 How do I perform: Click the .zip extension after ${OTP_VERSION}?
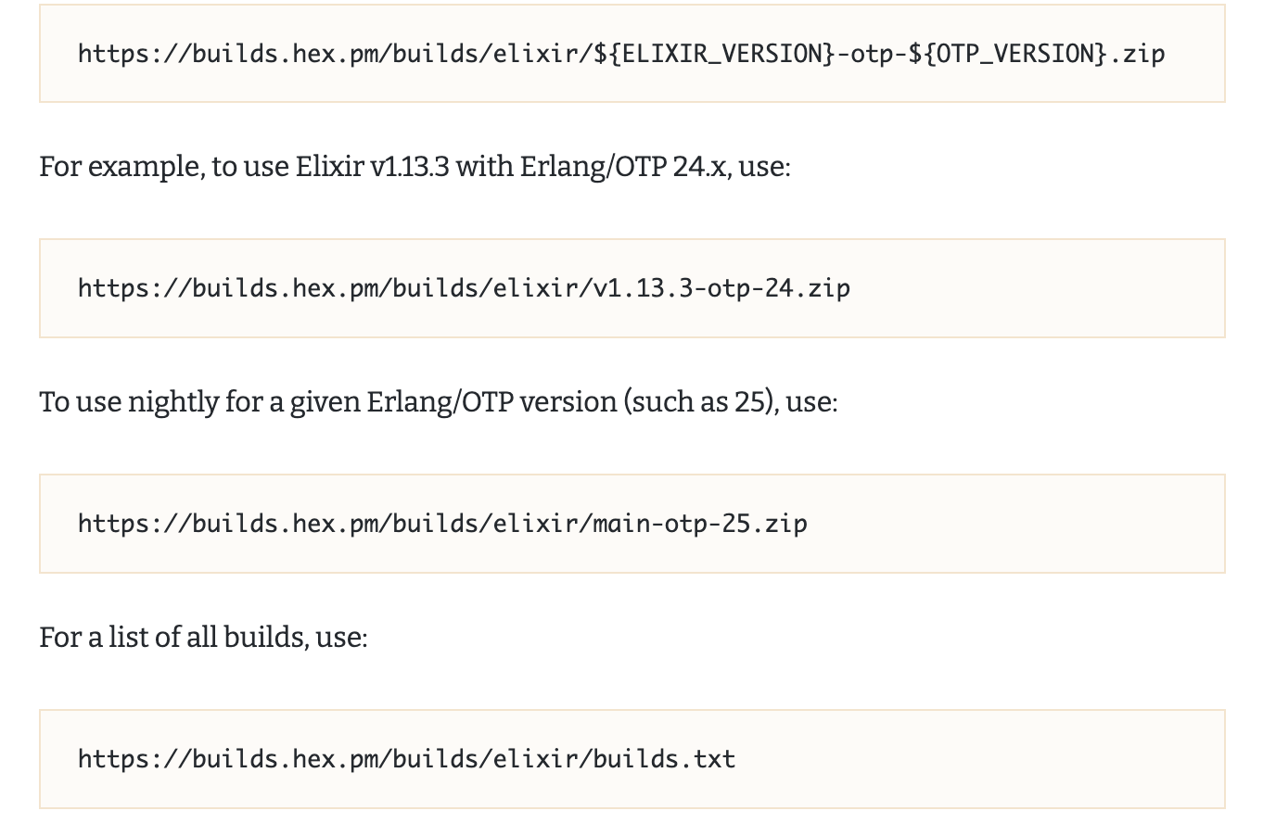click(x=1137, y=54)
